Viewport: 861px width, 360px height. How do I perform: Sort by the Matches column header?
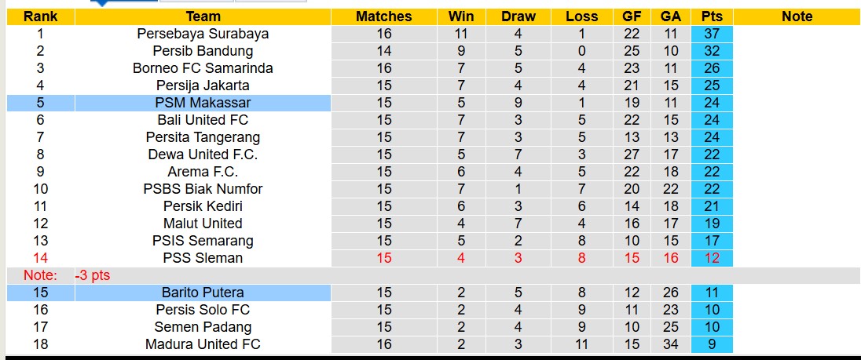383,16
